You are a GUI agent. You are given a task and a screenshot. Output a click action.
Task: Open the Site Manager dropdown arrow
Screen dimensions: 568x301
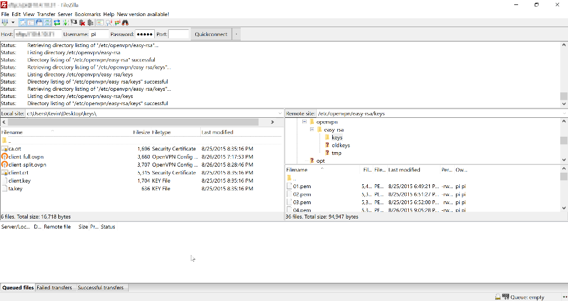[x=13, y=22]
